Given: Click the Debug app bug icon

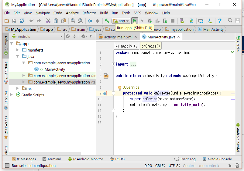Looking at the screenshot, I should 149,21.
